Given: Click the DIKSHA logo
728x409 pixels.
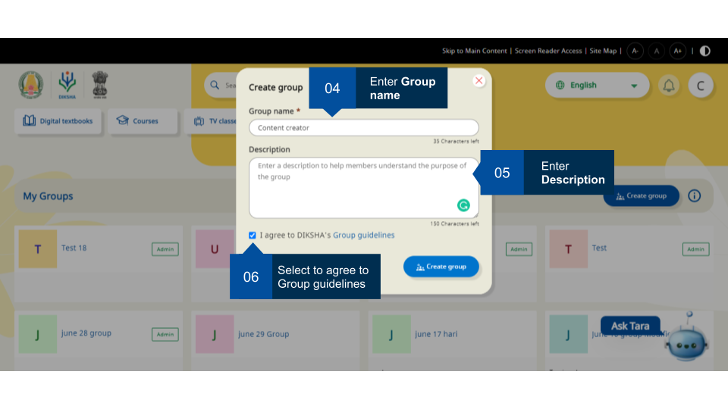Looking at the screenshot, I should pyautogui.click(x=67, y=85).
